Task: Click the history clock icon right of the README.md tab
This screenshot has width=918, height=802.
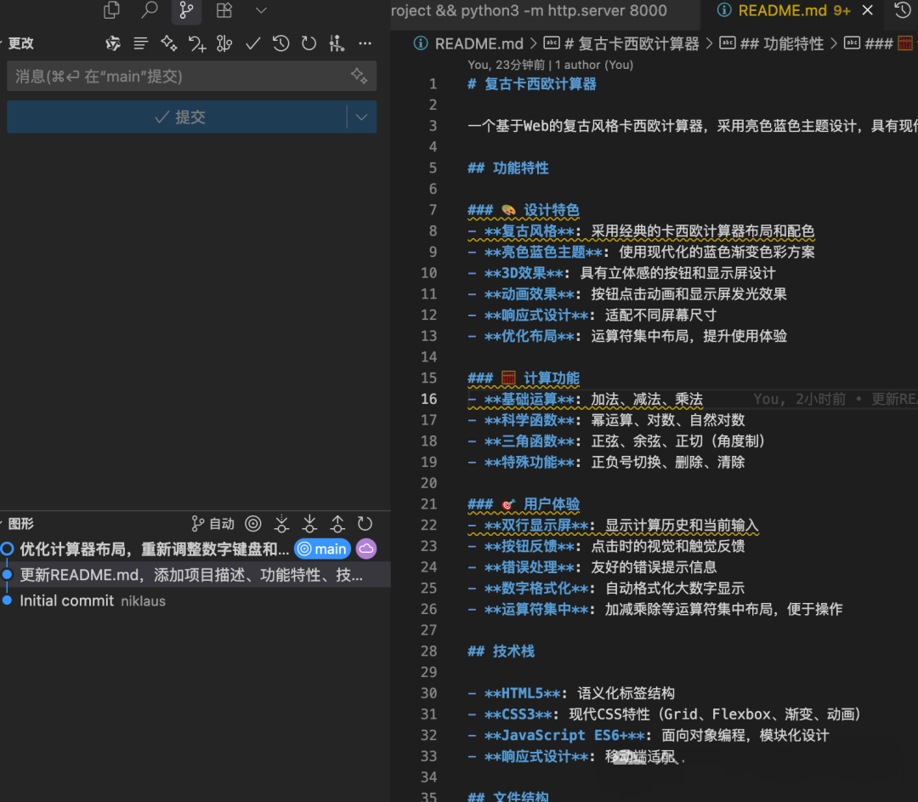Action: (902, 10)
